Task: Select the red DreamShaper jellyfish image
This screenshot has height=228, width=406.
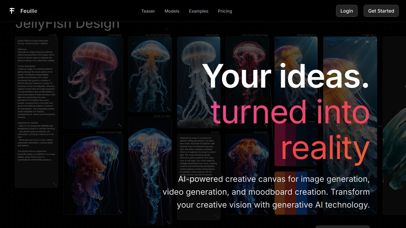Action: pyautogui.click(x=93, y=82)
